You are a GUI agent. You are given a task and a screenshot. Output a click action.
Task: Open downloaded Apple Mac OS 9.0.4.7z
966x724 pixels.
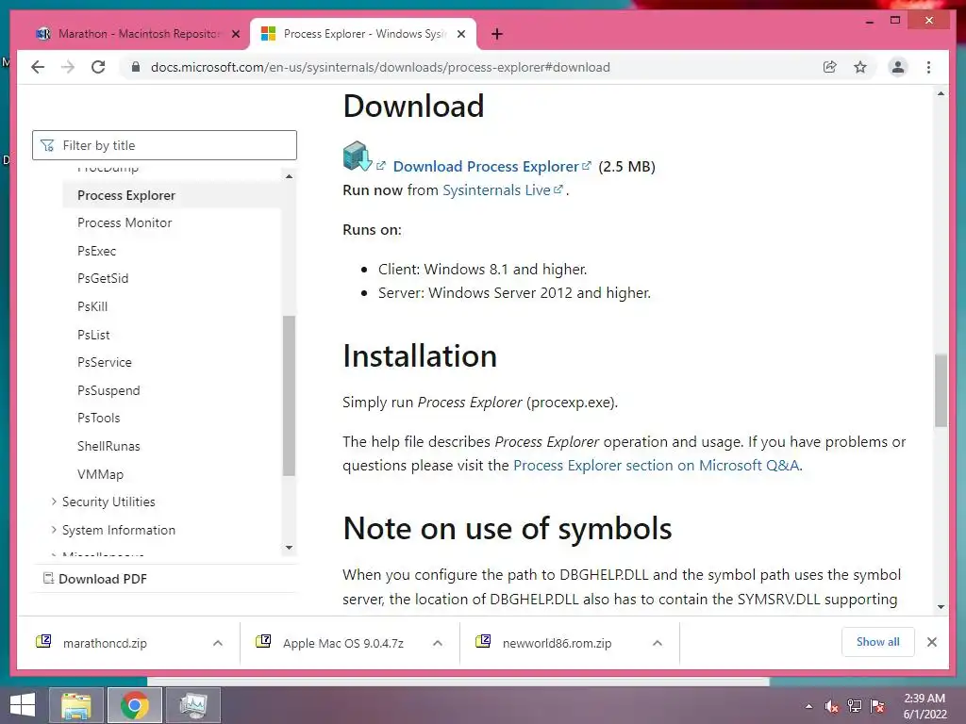tap(343, 643)
